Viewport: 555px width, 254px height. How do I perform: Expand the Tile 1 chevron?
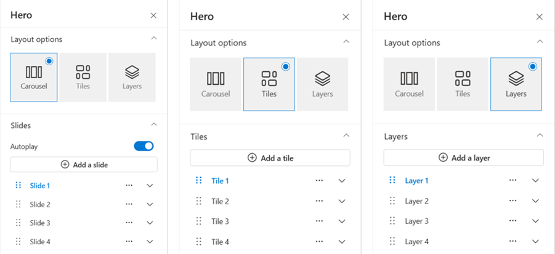pyautogui.click(x=342, y=181)
